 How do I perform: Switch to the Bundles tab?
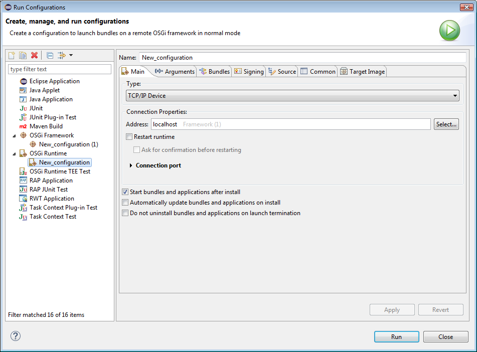(215, 72)
